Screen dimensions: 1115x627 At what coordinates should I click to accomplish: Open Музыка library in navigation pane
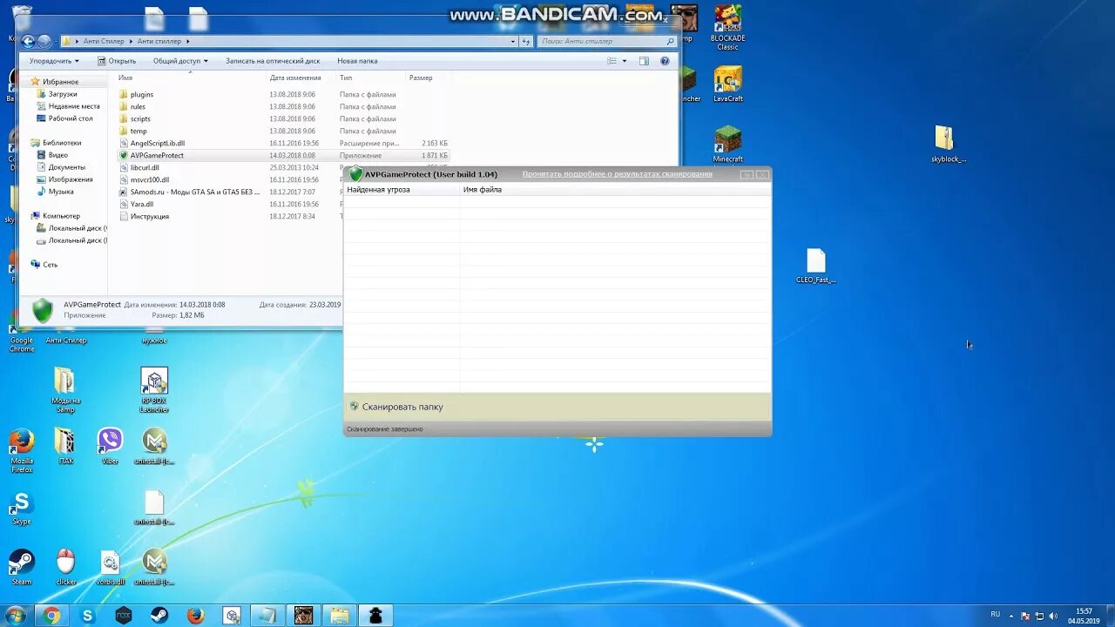click(61, 192)
